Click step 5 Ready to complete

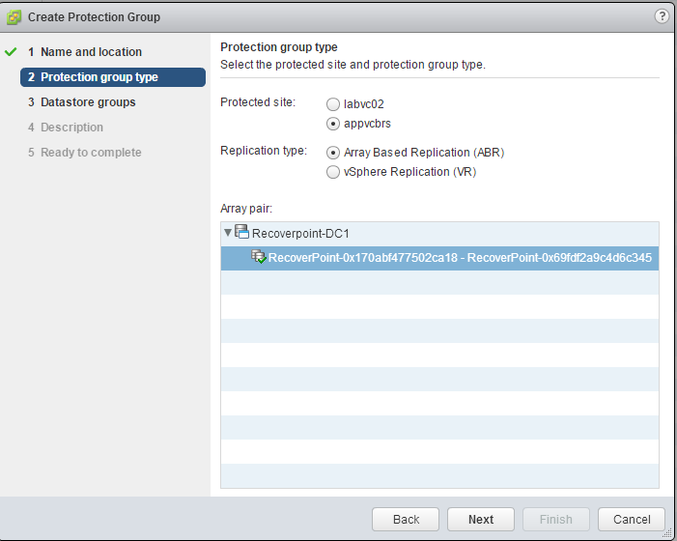[91, 153]
